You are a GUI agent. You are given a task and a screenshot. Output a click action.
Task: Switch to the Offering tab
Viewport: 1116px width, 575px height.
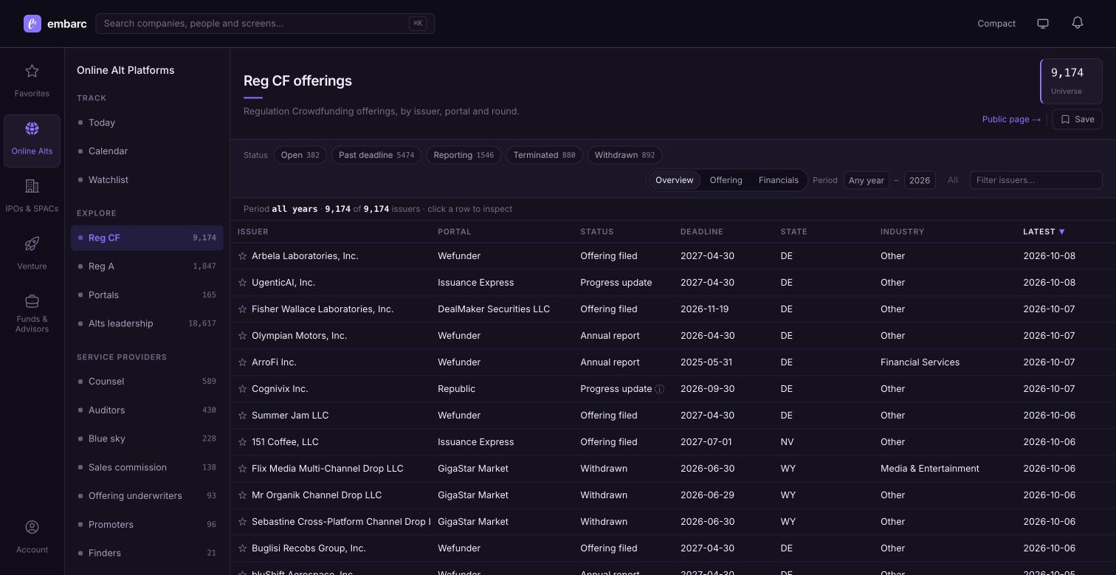point(726,180)
